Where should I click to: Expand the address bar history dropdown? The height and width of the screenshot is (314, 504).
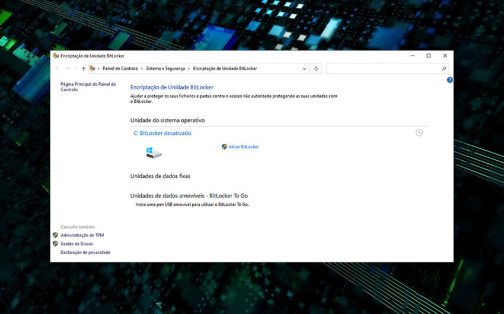304,69
